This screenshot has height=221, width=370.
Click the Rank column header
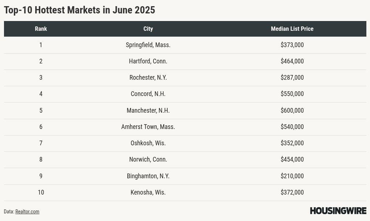pos(41,29)
